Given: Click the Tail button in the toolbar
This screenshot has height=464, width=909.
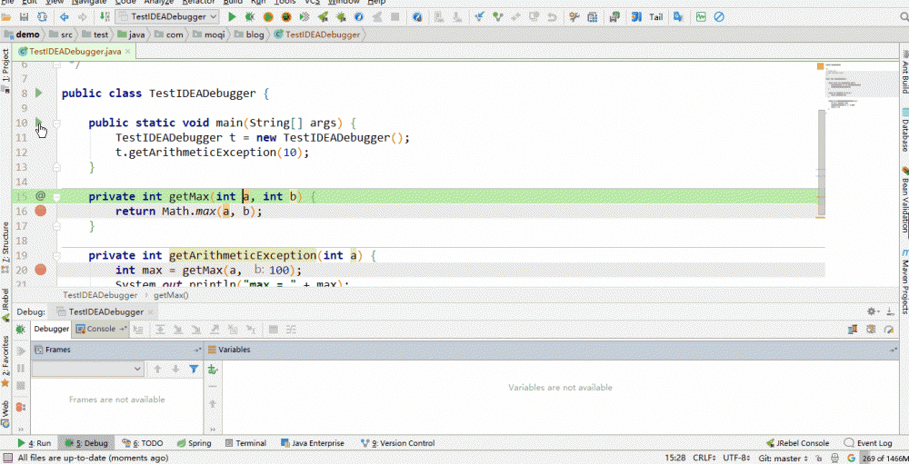Looking at the screenshot, I should pyautogui.click(x=655, y=16).
